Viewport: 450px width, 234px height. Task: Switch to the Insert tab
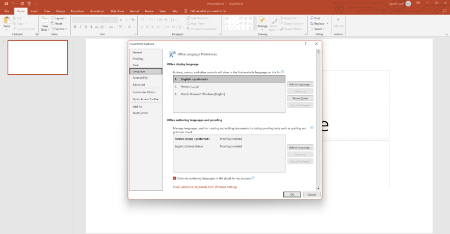(34, 11)
